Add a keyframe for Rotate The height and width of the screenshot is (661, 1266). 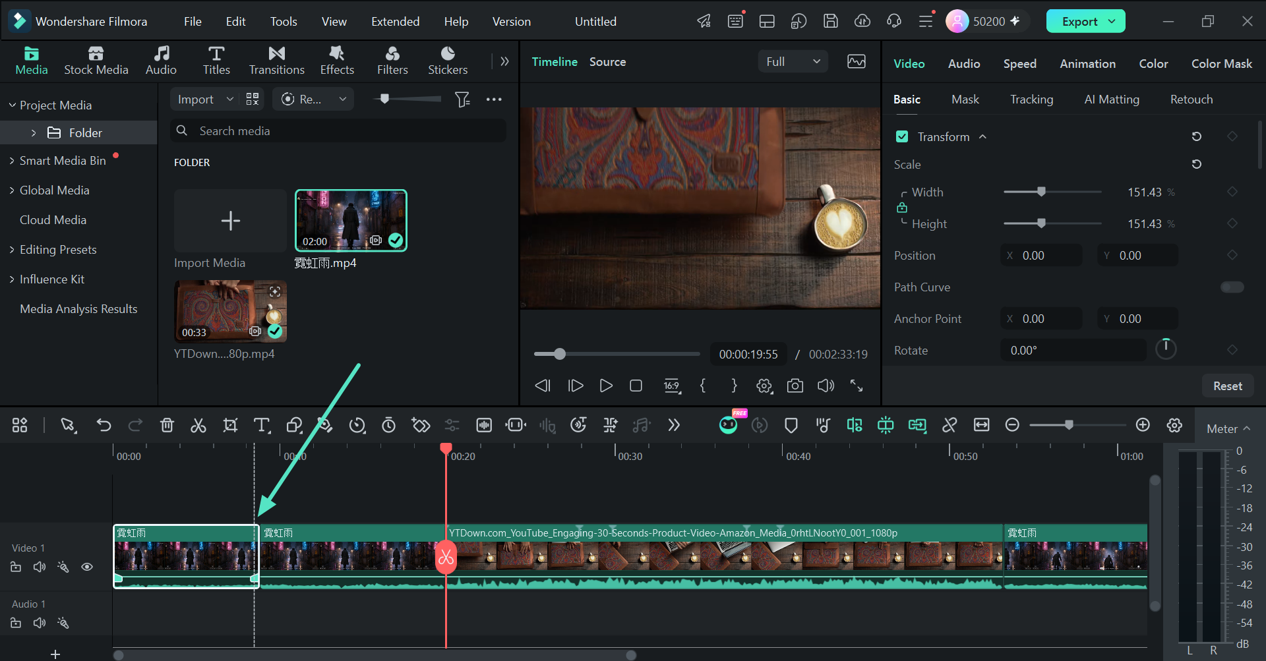[1232, 350]
